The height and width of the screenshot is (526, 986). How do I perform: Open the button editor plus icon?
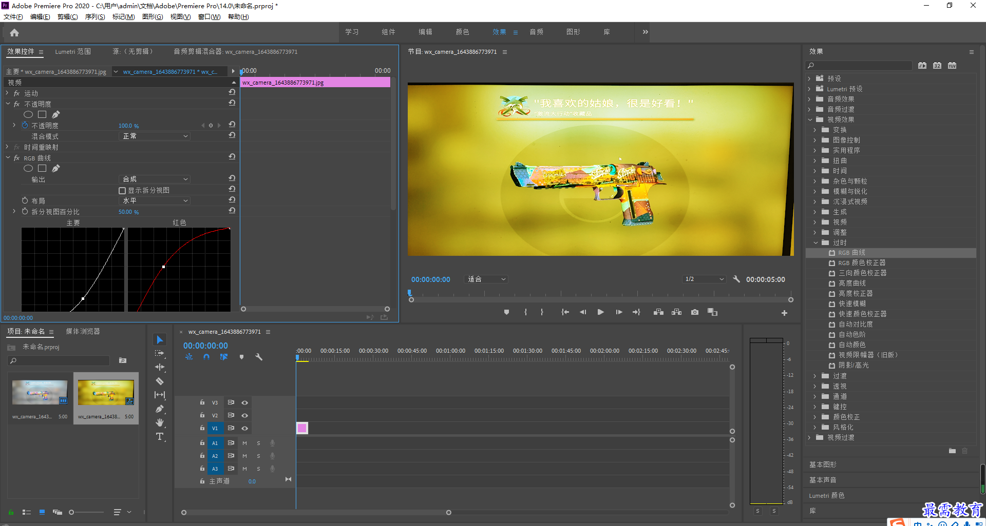coord(784,313)
